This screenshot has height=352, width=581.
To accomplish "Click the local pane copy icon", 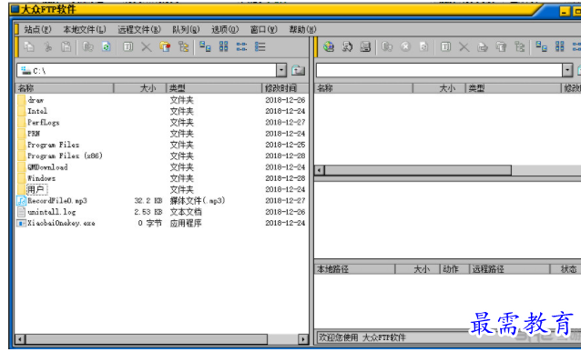I will pyautogui.click(x=29, y=47).
